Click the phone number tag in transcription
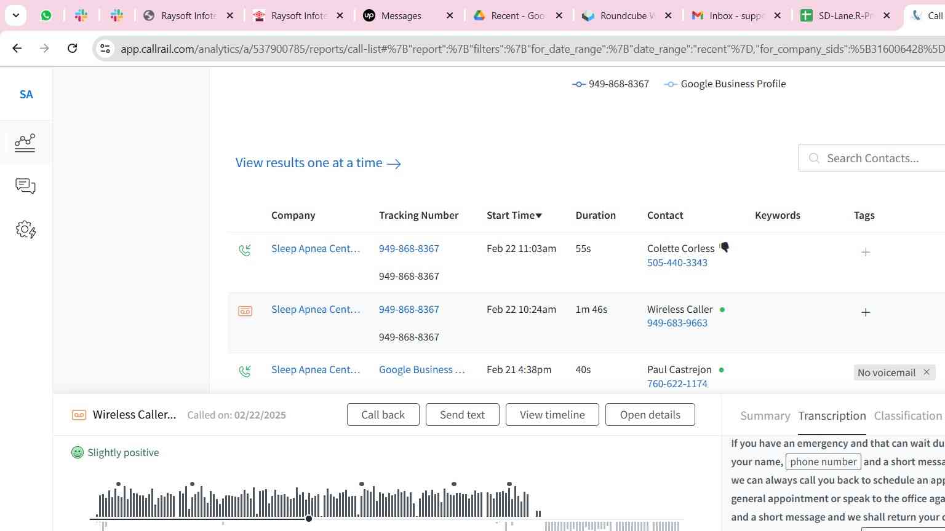945x531 pixels. click(x=823, y=462)
